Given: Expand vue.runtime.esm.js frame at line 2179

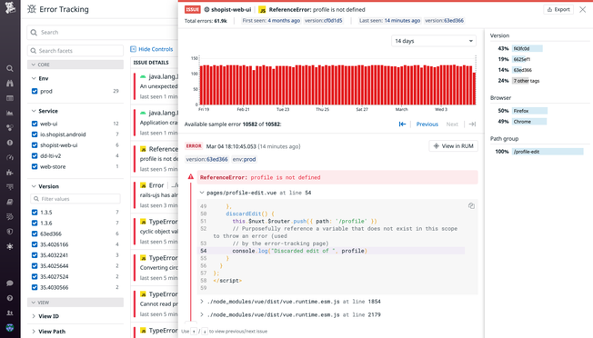Looking at the screenshot, I should click(202, 314).
